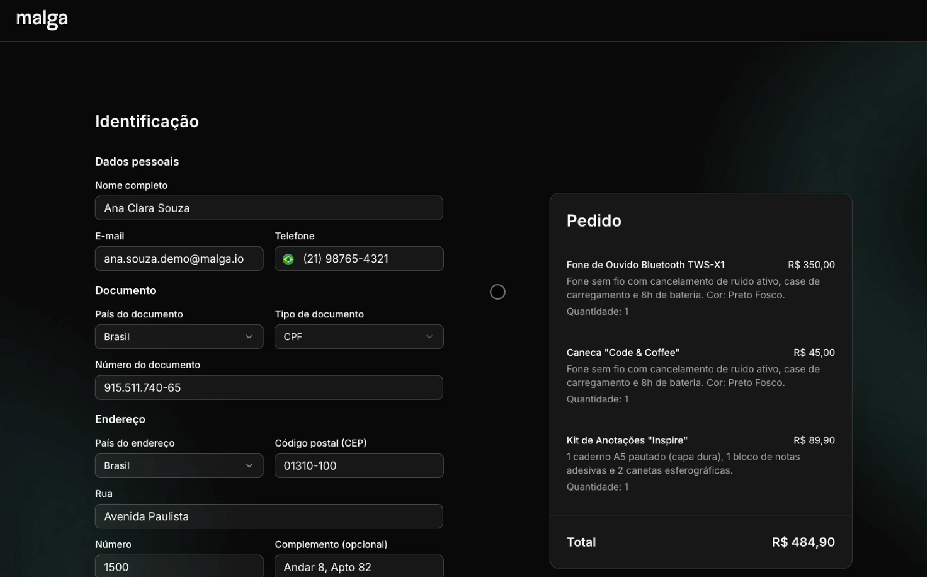The image size is (927, 577).
Task: Click the E-mail field with ana.souza.demo@malga.io
Action: coord(179,259)
